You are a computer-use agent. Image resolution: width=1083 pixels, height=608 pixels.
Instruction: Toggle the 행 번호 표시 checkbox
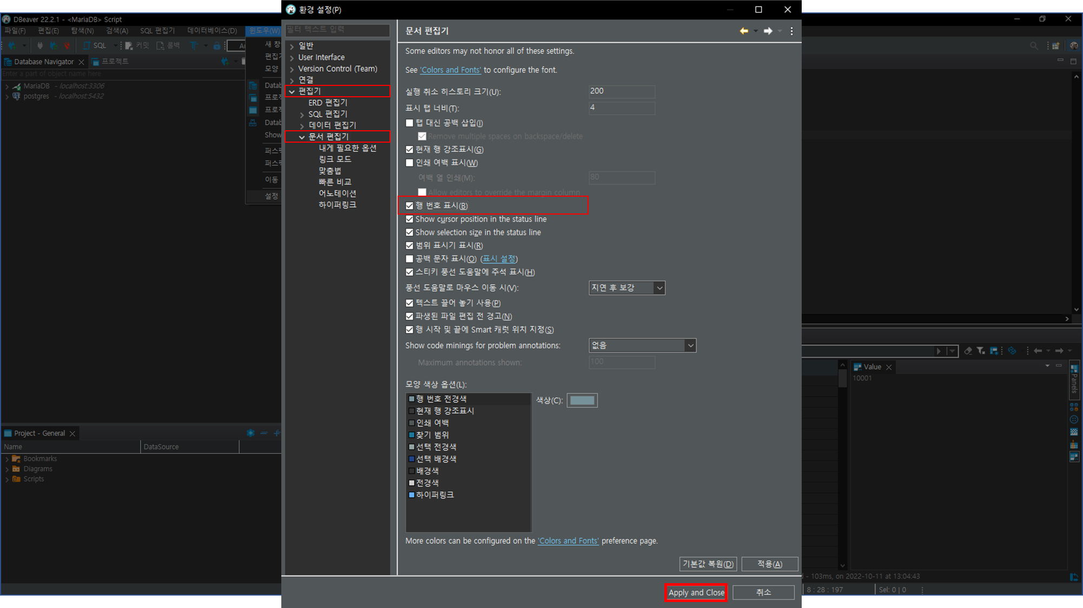point(410,205)
